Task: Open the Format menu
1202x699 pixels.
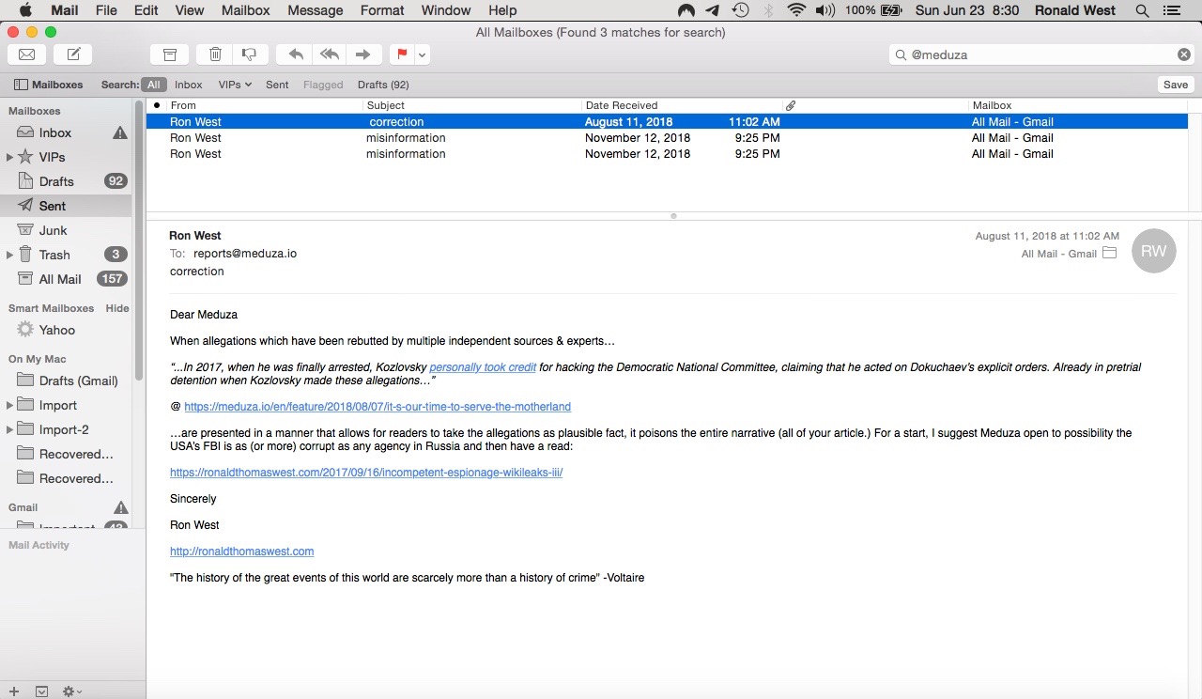Action: 382,10
